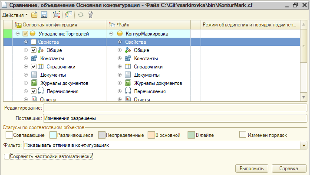The height and width of the screenshot is (175, 310).
Task: Select Документы row in main configuration
Action: point(53,75)
